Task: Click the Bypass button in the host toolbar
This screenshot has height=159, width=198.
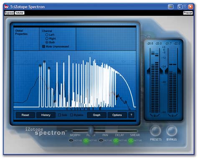Action: (x=9, y=13)
